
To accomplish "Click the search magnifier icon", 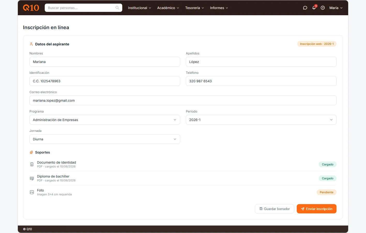I will click(117, 8).
